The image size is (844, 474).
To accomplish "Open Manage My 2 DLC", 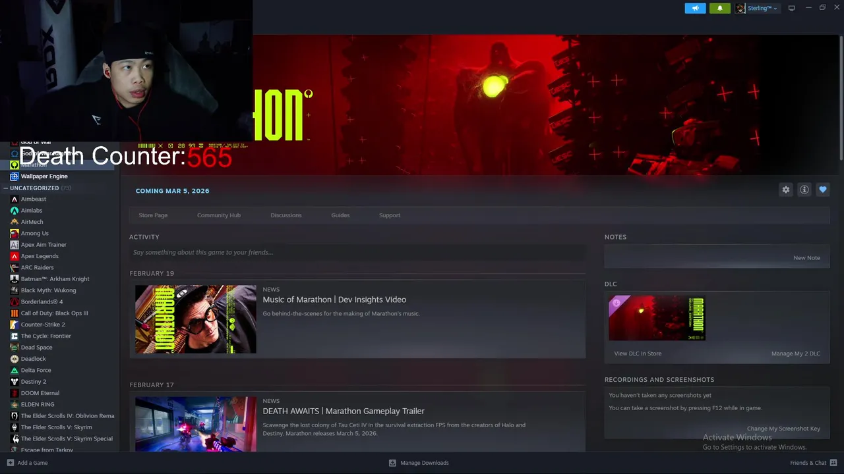I will pos(796,354).
